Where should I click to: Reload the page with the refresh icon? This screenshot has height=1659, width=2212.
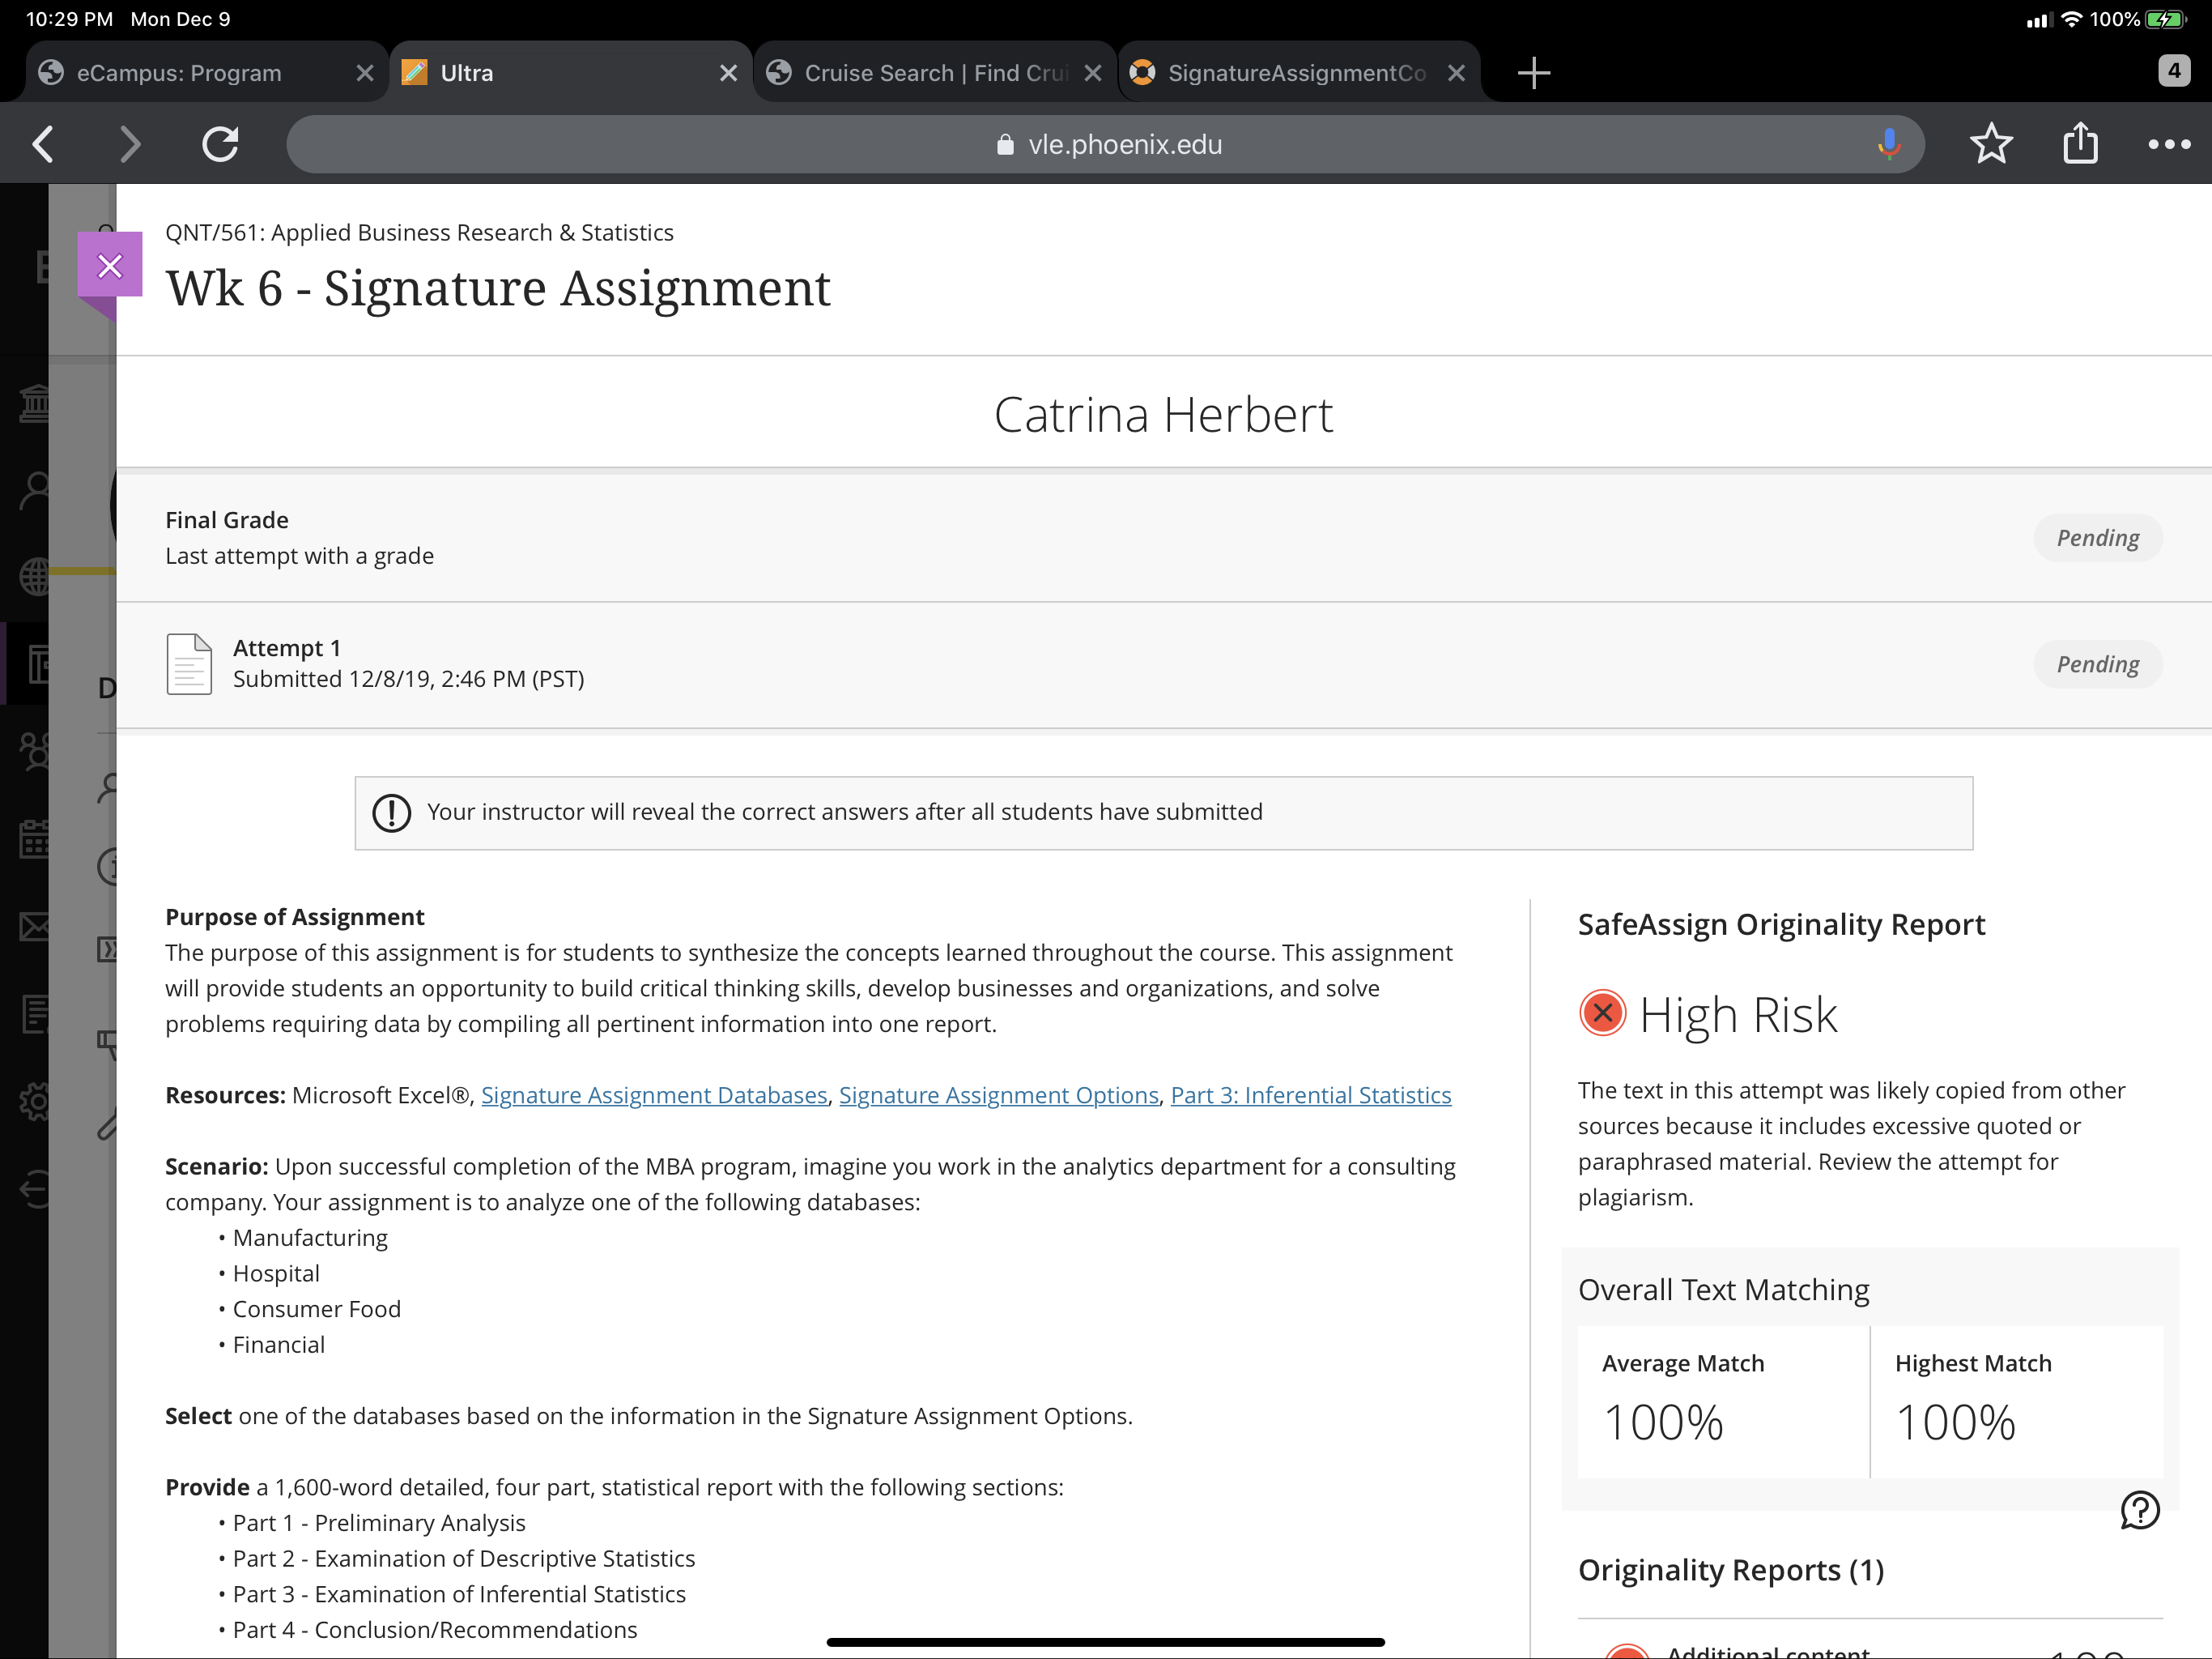[x=220, y=144]
